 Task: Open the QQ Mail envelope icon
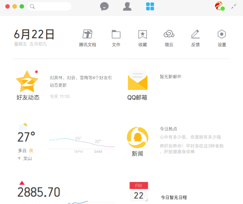pos(138,80)
